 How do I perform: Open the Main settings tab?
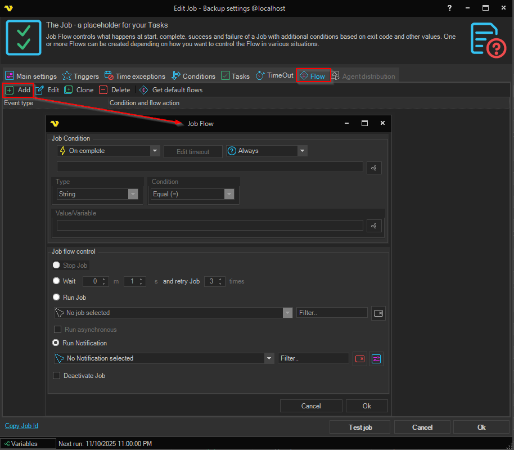tap(31, 76)
